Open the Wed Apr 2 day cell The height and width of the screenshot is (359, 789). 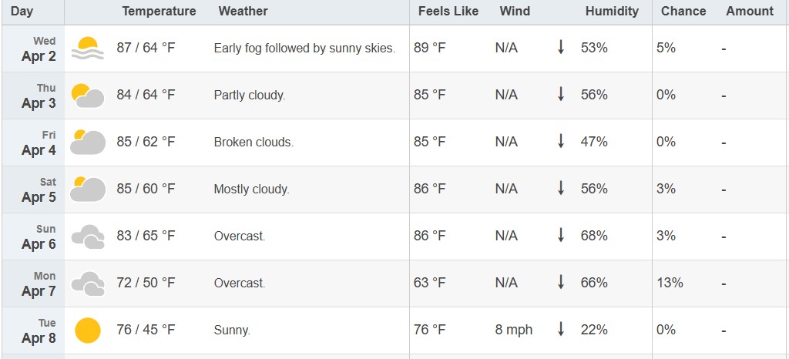point(33,49)
